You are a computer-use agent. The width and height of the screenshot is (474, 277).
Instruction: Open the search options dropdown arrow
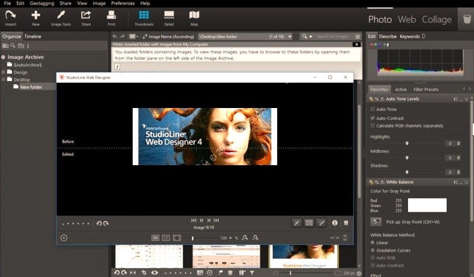(x=310, y=36)
